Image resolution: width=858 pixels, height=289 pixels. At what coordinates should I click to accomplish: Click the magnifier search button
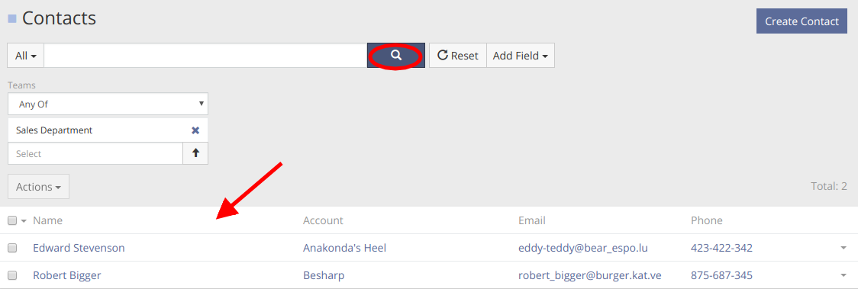point(395,56)
